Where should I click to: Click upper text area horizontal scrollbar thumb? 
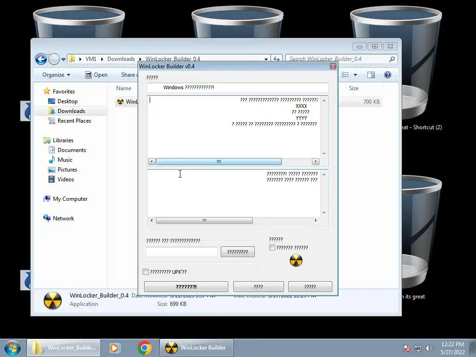point(218,161)
